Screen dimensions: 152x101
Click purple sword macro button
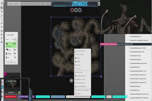pyautogui.click(x=26, y=97)
